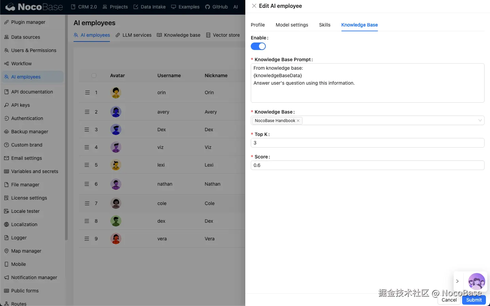The width and height of the screenshot is (490, 306).
Task: Open the Projects menu in top navigation
Action: [x=115, y=7]
